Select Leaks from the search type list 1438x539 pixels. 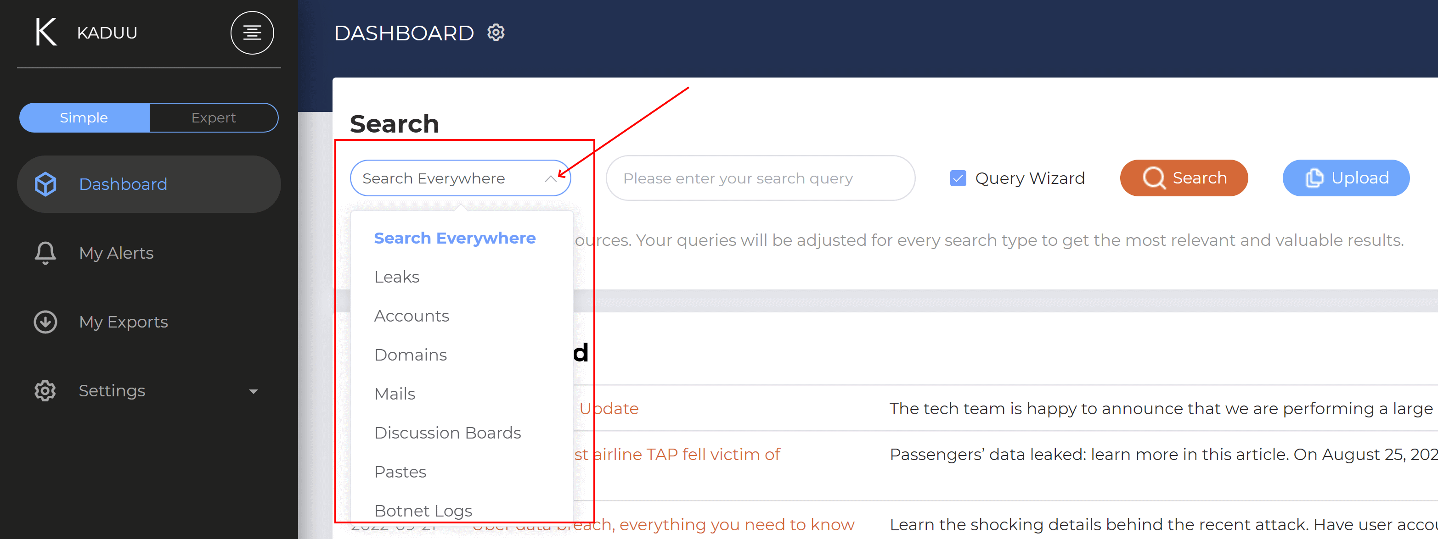pos(396,277)
